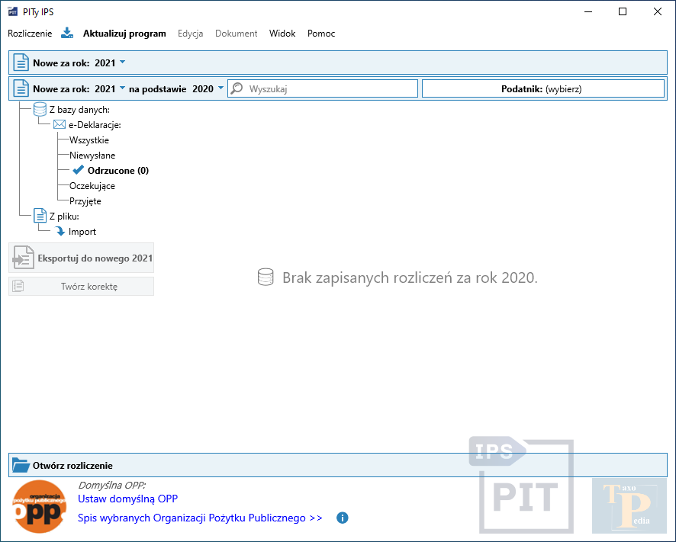Open Spis wybranych Organizacji Pożytku Publicznego link
This screenshot has height=542, width=676.
coord(200,518)
